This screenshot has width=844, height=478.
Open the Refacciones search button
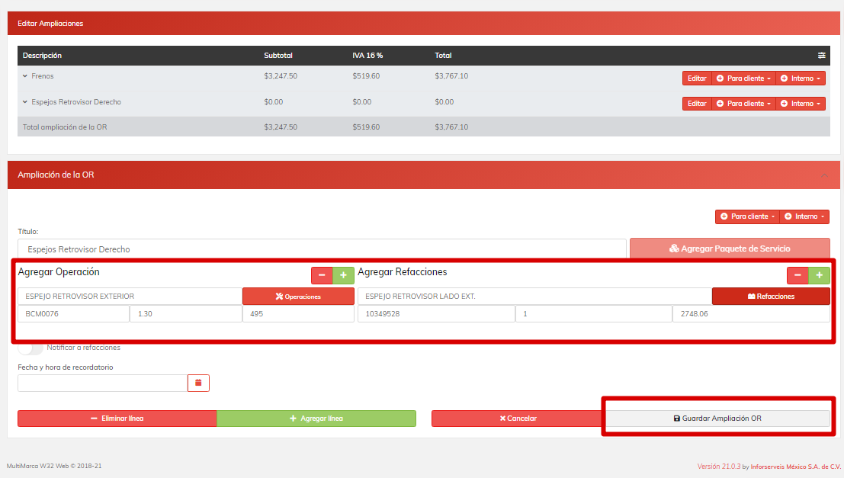click(771, 297)
